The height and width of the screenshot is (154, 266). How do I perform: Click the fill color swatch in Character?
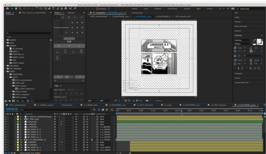pos(259,41)
